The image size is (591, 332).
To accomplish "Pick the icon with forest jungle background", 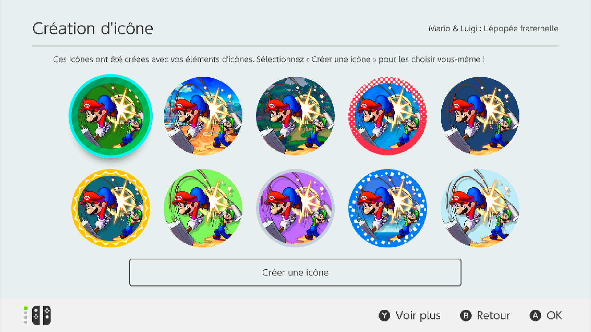I will tap(295, 116).
